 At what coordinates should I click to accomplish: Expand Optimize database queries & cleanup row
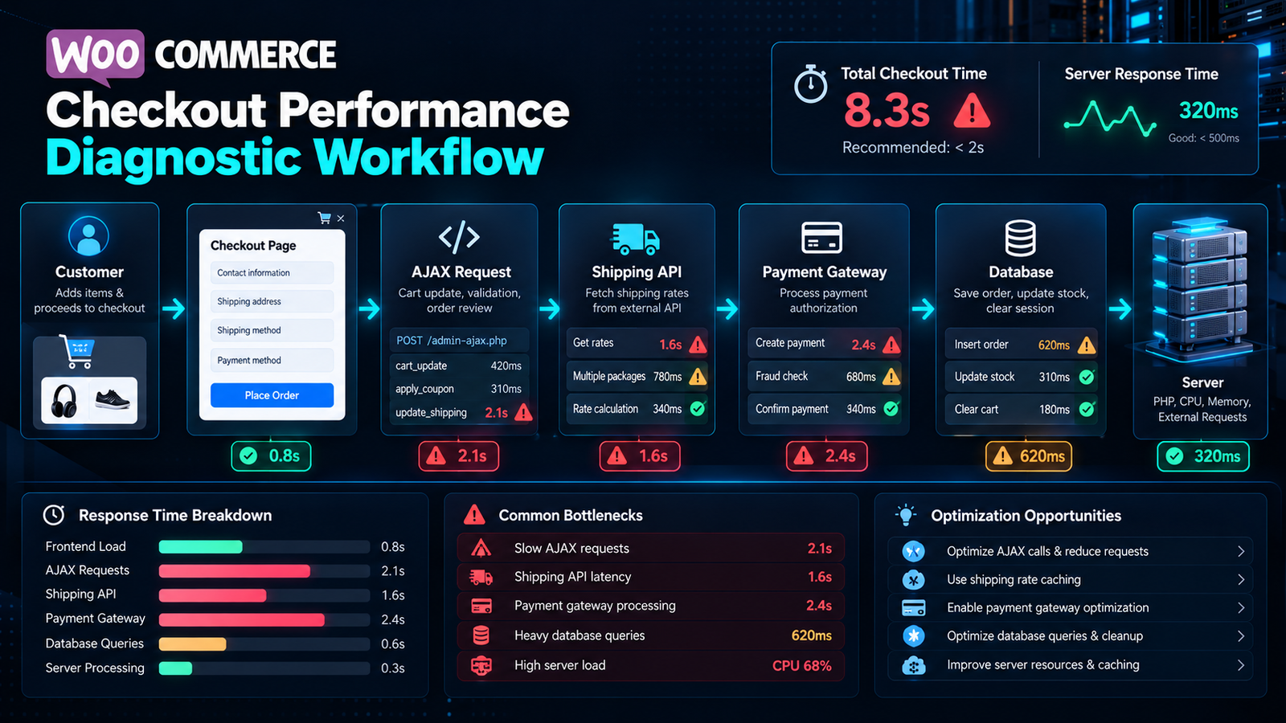click(x=1240, y=636)
